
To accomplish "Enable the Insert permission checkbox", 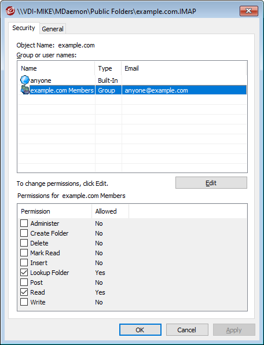I will [24, 262].
